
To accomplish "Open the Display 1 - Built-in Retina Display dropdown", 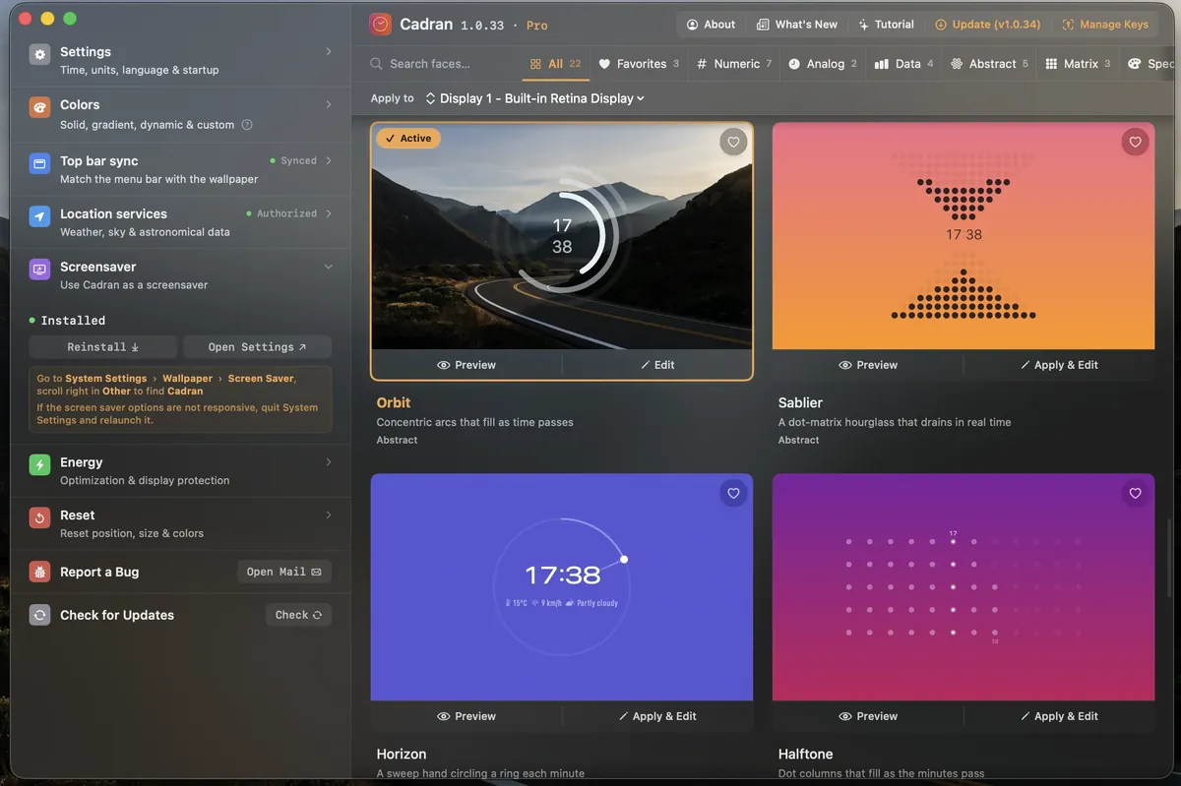I will [x=535, y=98].
